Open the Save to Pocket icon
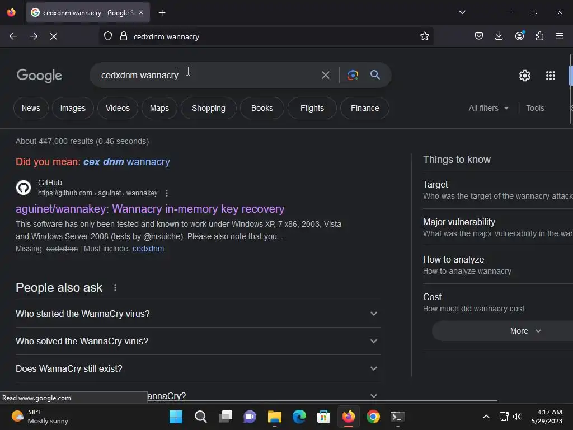This screenshot has width=573, height=430. point(479,36)
